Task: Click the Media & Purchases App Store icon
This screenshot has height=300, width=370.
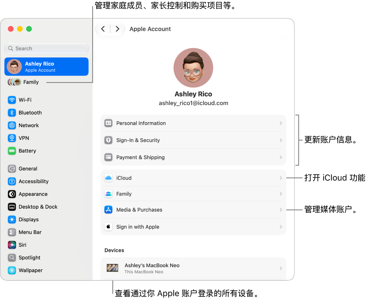Action: click(108, 210)
